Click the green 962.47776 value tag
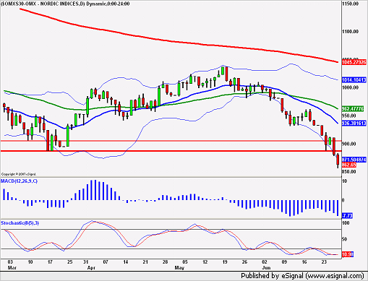The image size is (368, 281). (353, 109)
